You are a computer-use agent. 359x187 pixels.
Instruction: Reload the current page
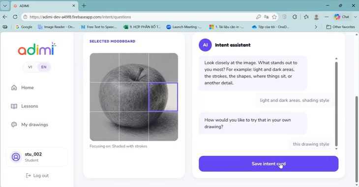point(15,17)
